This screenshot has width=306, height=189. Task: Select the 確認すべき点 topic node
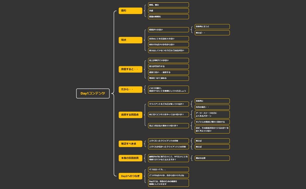(x=130, y=144)
